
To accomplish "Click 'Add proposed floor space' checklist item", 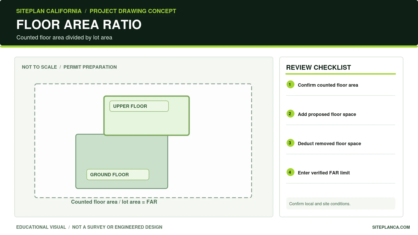I will coord(327,114).
